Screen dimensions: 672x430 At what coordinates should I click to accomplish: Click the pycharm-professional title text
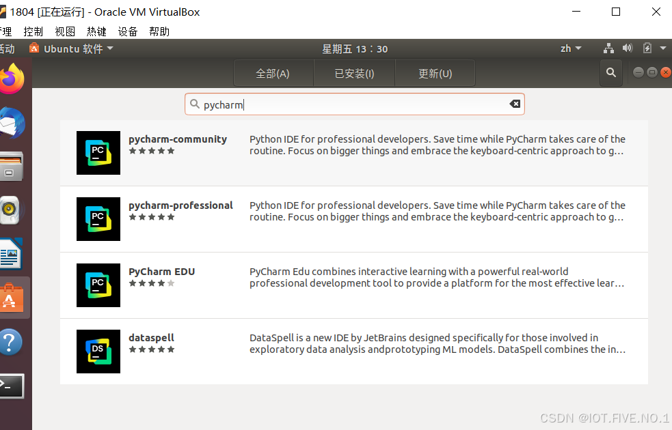tap(180, 205)
